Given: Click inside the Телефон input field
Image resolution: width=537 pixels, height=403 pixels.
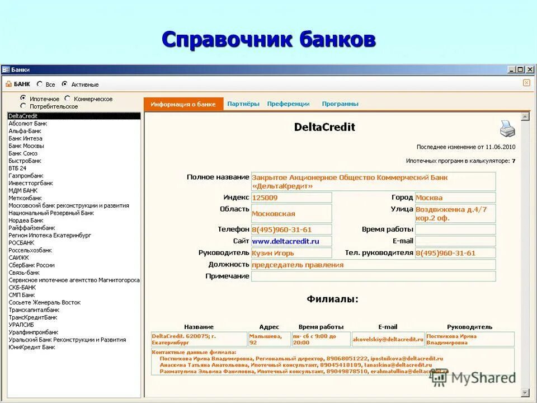Looking at the screenshot, I should [291, 229].
